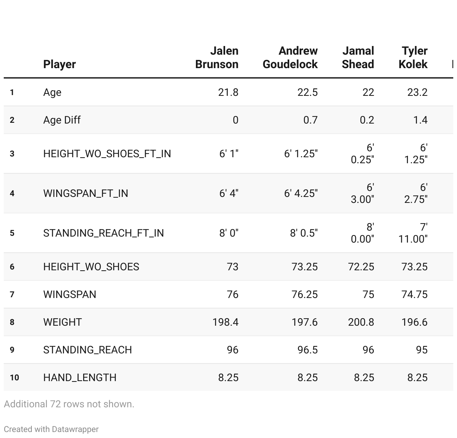457x438 pixels.
Task: Click the HAND_LENGTH row label
Action: click(x=80, y=377)
